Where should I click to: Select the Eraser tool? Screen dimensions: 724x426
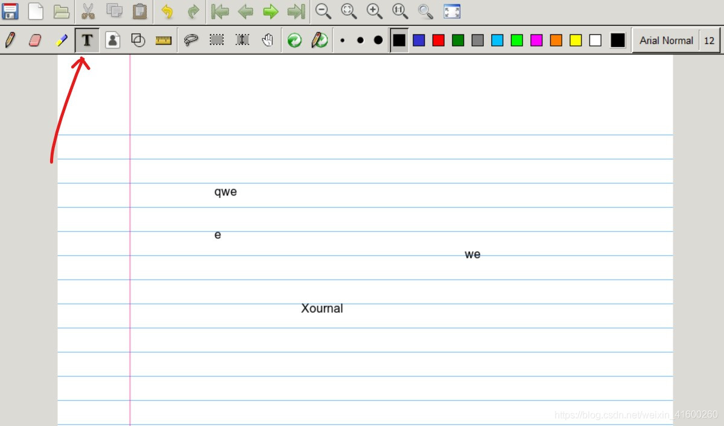[x=36, y=40]
